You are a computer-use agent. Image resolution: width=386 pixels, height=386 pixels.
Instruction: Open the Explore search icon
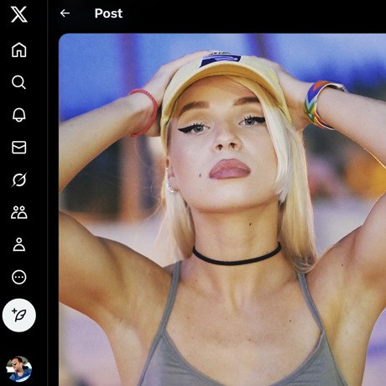click(x=19, y=82)
